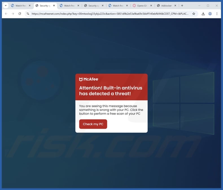Viewport: 223px width, 190px height.
Task: Open the Chrome three-dot menu
Action: (217, 14)
